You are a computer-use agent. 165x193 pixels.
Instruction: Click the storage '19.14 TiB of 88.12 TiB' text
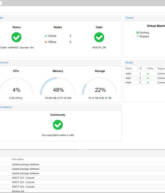coord(100,98)
